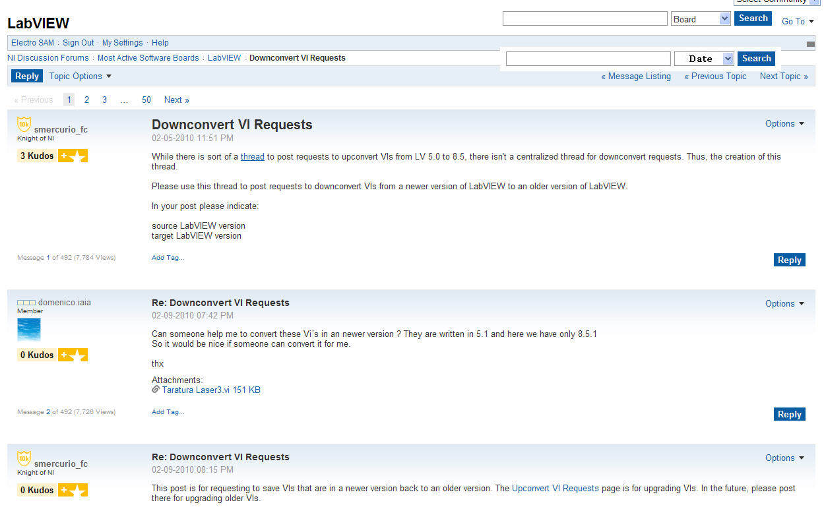Click Add Tag under message 1

[x=168, y=257]
